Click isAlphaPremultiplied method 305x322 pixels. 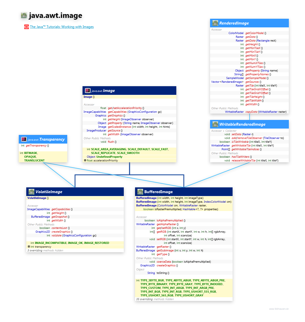[x=170, y=221]
